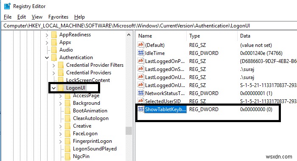Open the Favorites menu
The image size is (297, 161).
[58, 17]
